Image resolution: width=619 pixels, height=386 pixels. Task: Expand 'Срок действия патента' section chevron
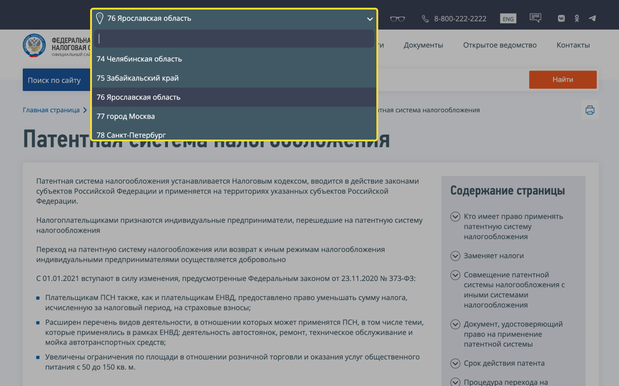point(455,363)
